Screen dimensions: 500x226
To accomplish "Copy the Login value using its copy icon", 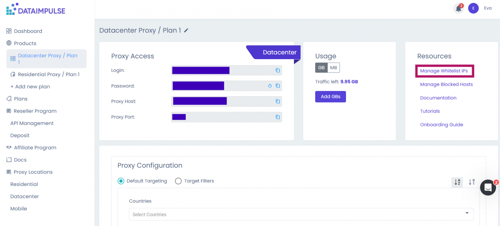I will pos(277,70).
